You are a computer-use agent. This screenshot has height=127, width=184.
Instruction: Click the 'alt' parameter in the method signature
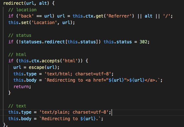pyautogui.click(x=43, y=3)
